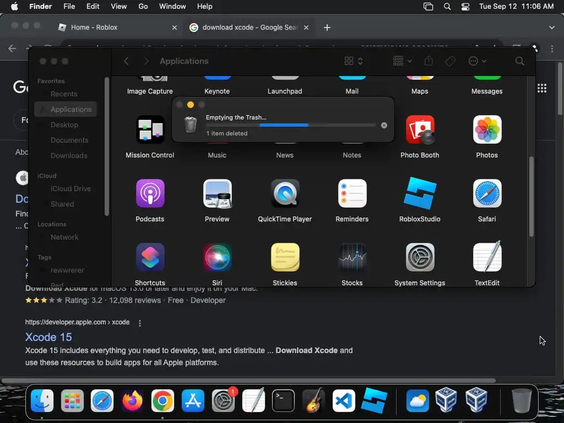Open System Settings in Applications folder
This screenshot has width=564, height=423.
pos(420,257)
